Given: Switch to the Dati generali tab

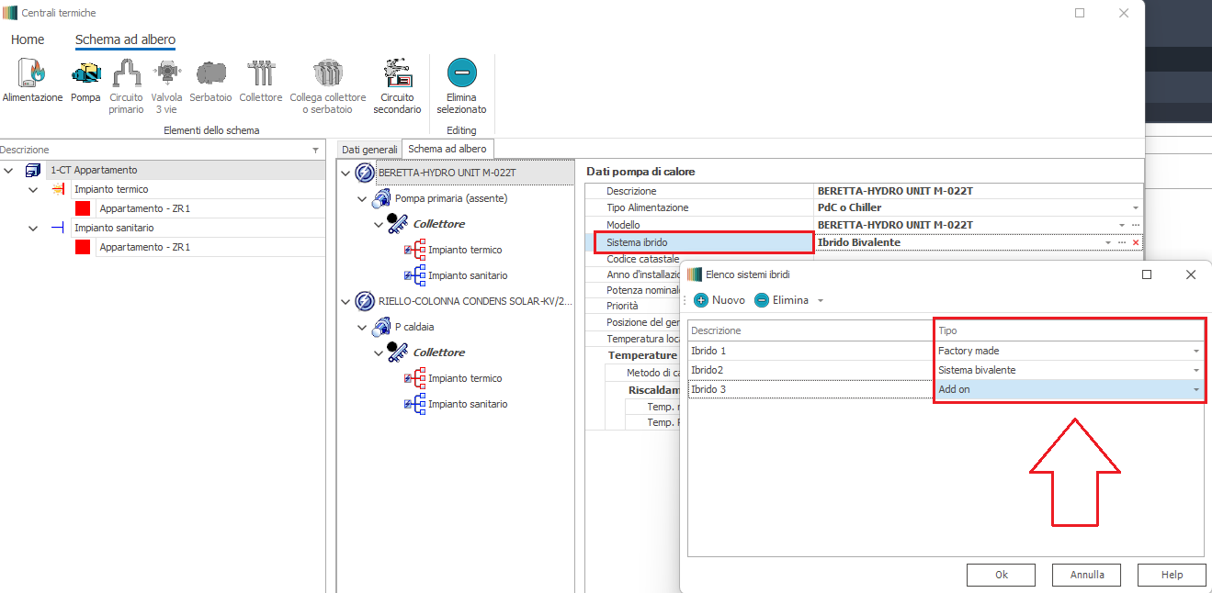Looking at the screenshot, I should [x=368, y=150].
